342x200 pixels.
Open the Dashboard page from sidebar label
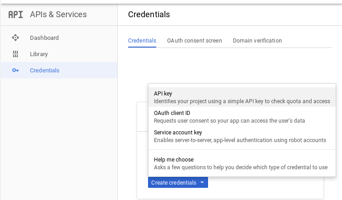[44, 38]
